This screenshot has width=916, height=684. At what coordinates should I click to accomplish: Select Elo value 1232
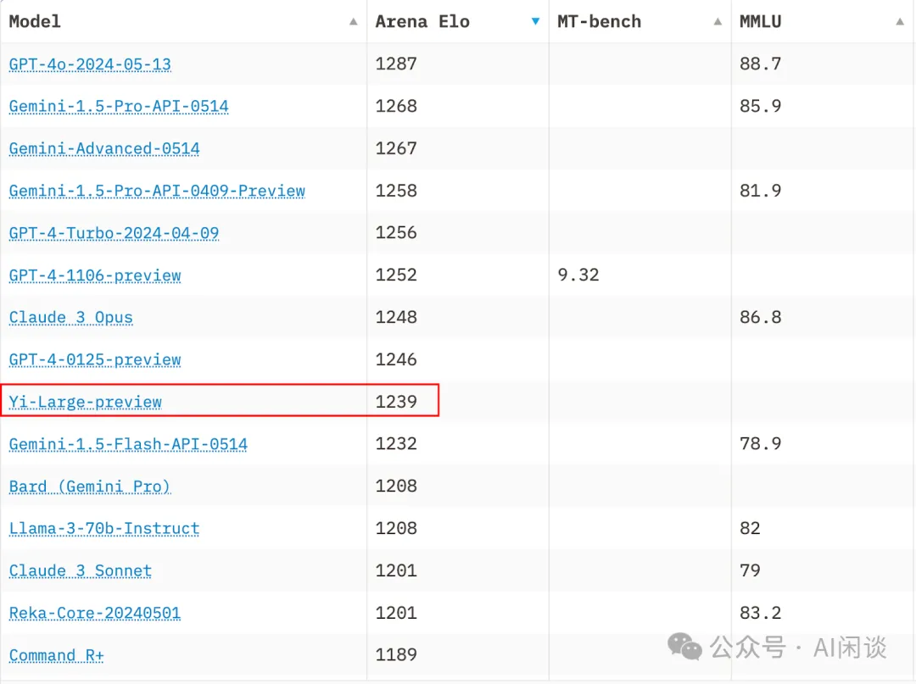[x=396, y=443]
